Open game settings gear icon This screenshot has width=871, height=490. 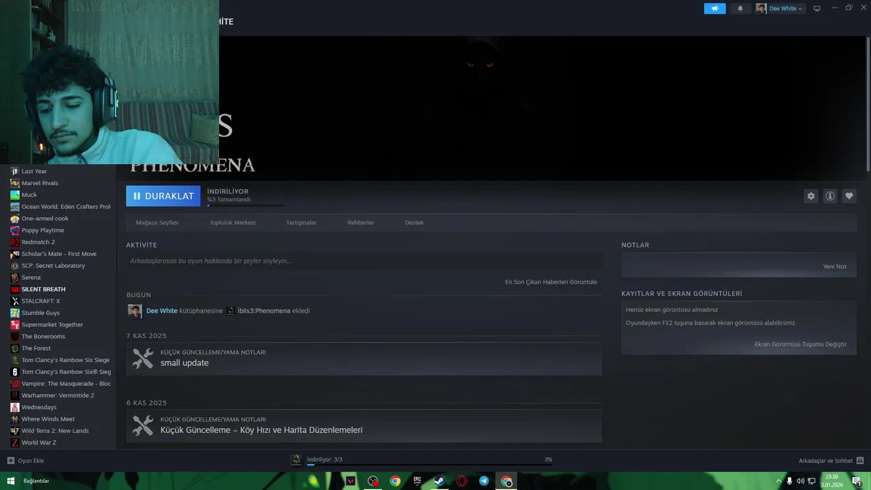(811, 196)
